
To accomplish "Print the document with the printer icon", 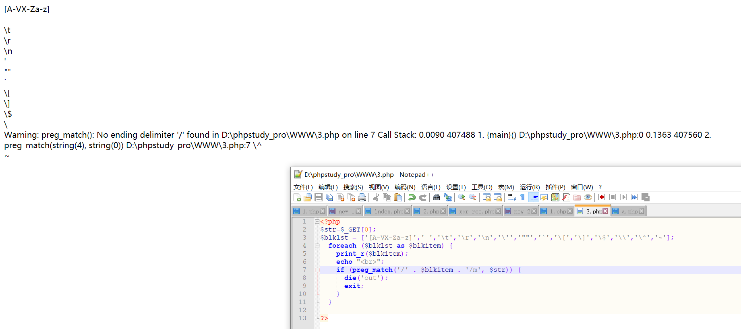I will click(362, 197).
